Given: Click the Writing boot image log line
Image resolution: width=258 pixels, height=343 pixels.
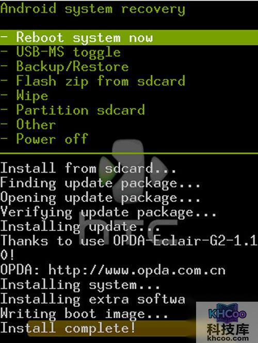Looking at the screenshot, I should click(84, 314).
